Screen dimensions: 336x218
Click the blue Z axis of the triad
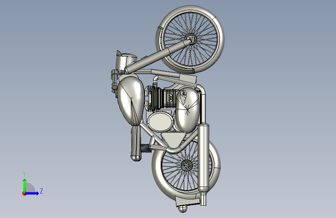coord(32,193)
